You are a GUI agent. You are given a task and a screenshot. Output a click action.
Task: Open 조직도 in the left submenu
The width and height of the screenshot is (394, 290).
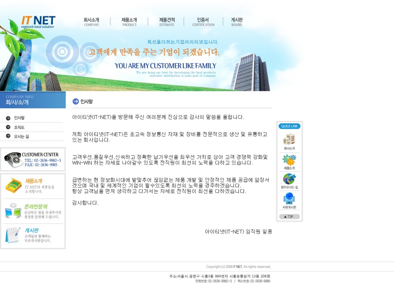click(x=19, y=127)
